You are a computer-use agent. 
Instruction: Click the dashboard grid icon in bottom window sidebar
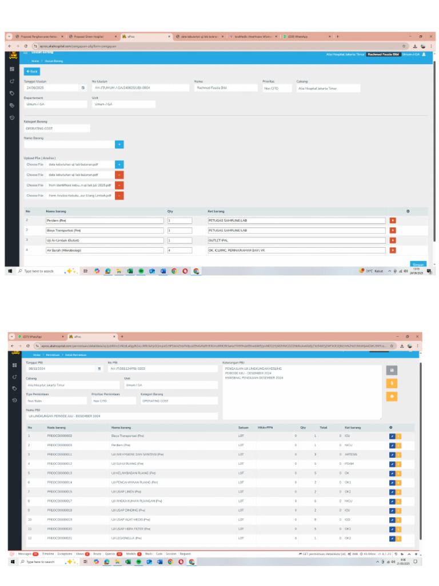tap(14, 365)
